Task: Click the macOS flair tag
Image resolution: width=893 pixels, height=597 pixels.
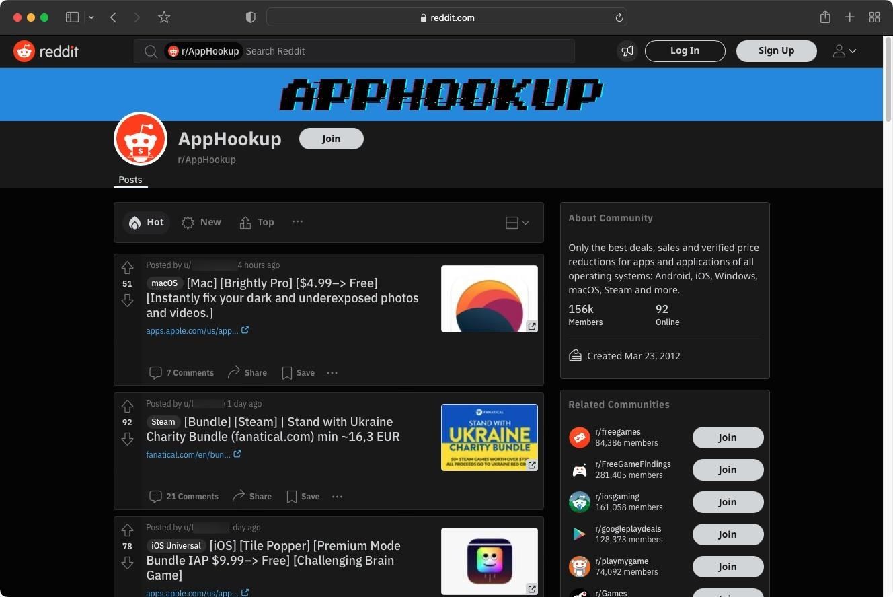Action: pyautogui.click(x=165, y=283)
